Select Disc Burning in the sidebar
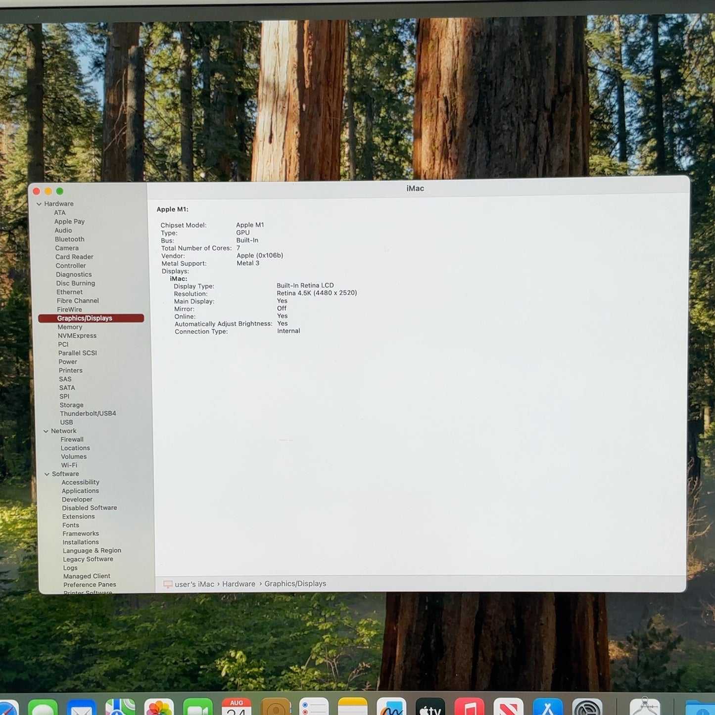Image resolution: width=715 pixels, height=715 pixels. click(76, 284)
